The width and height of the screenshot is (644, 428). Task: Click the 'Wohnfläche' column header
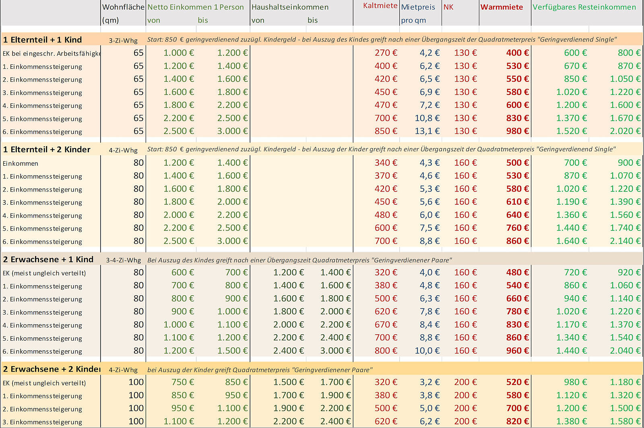click(123, 7)
